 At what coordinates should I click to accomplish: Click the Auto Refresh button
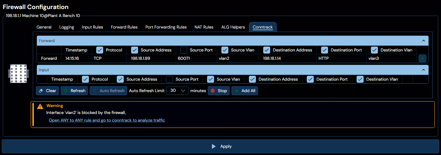point(108,91)
